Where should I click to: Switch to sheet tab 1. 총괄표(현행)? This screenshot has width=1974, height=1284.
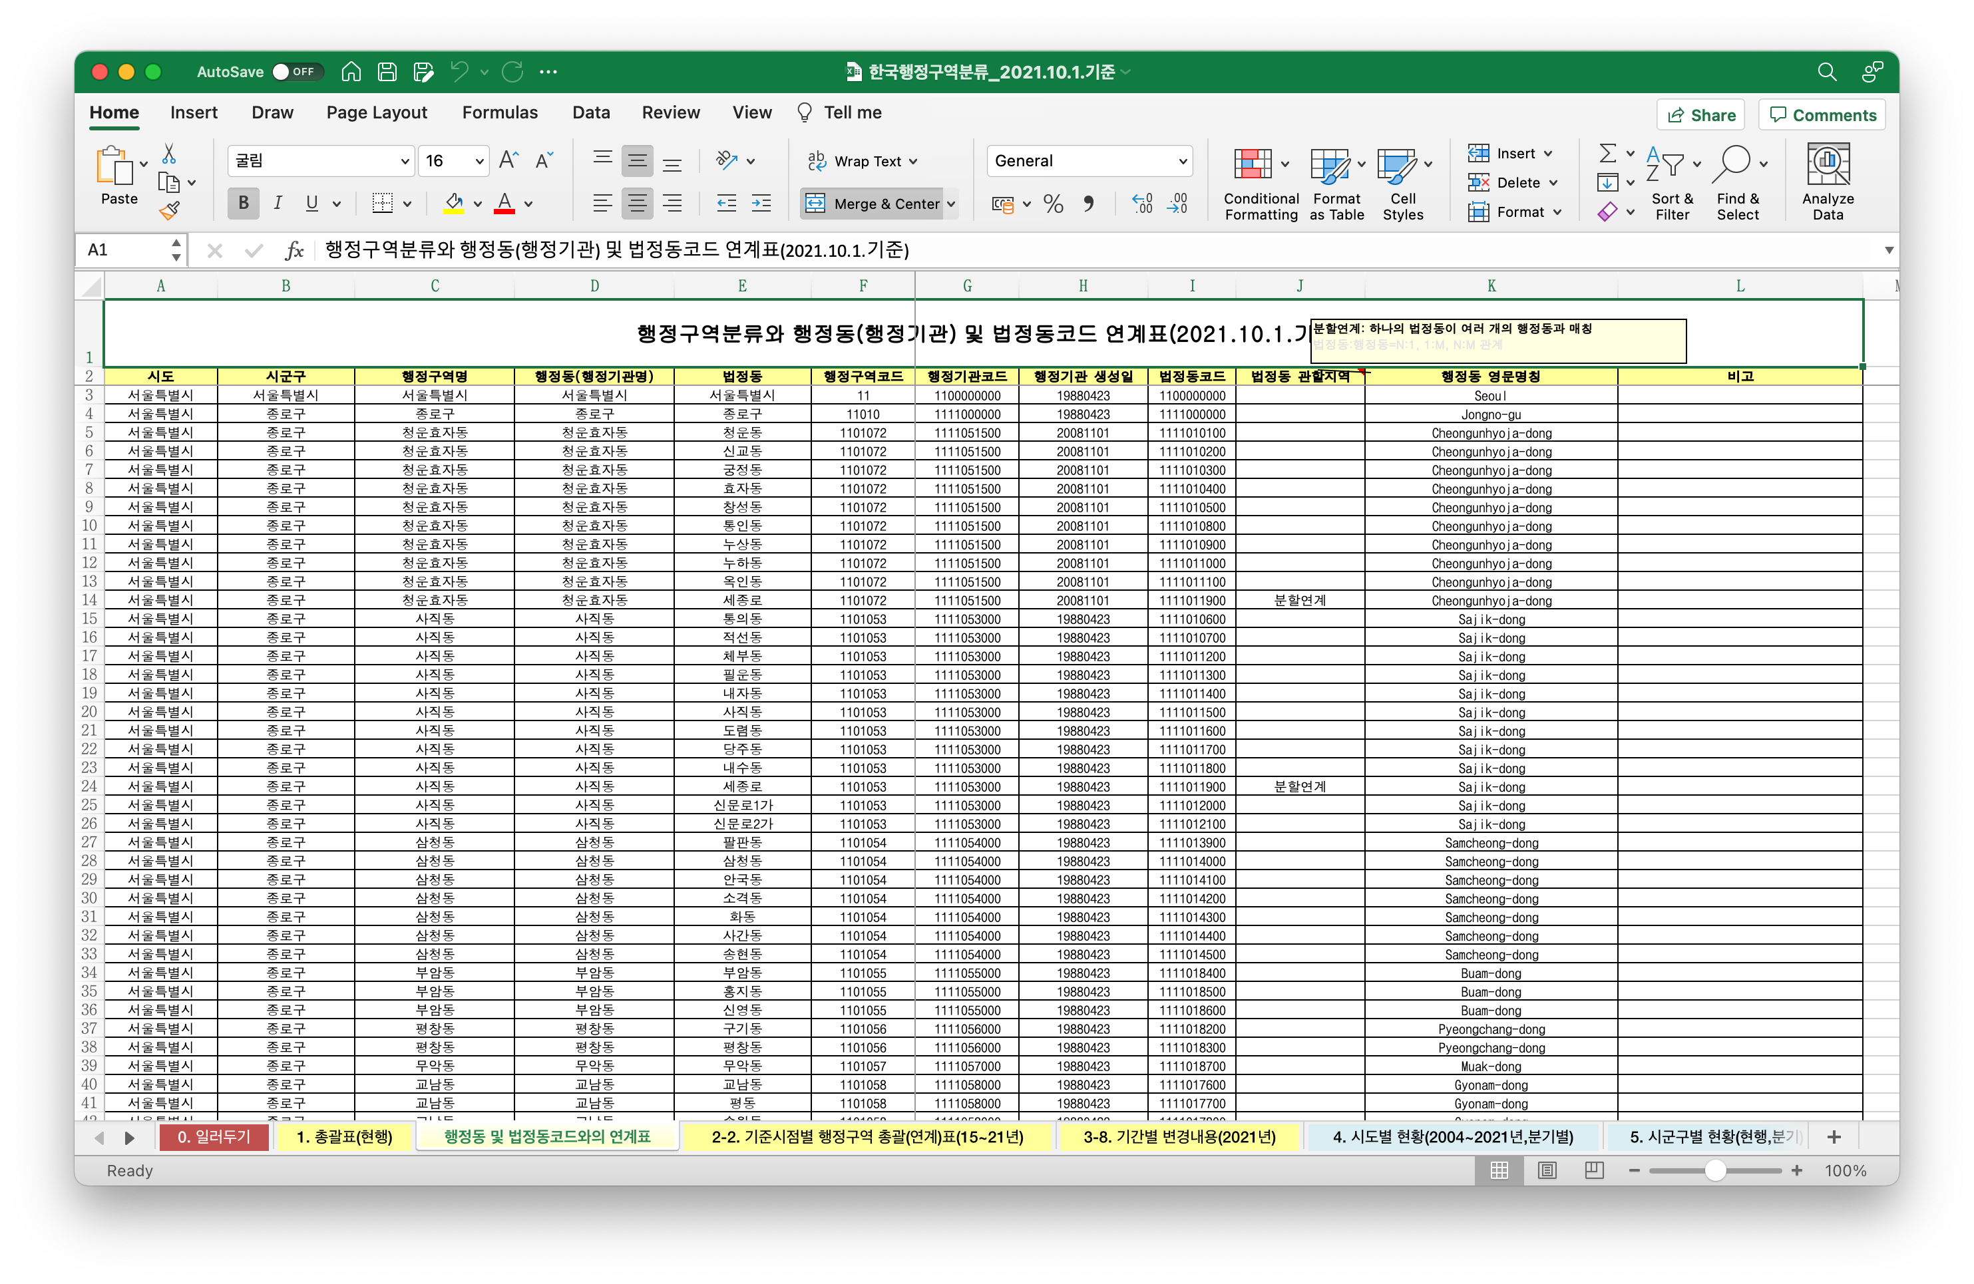344,1136
